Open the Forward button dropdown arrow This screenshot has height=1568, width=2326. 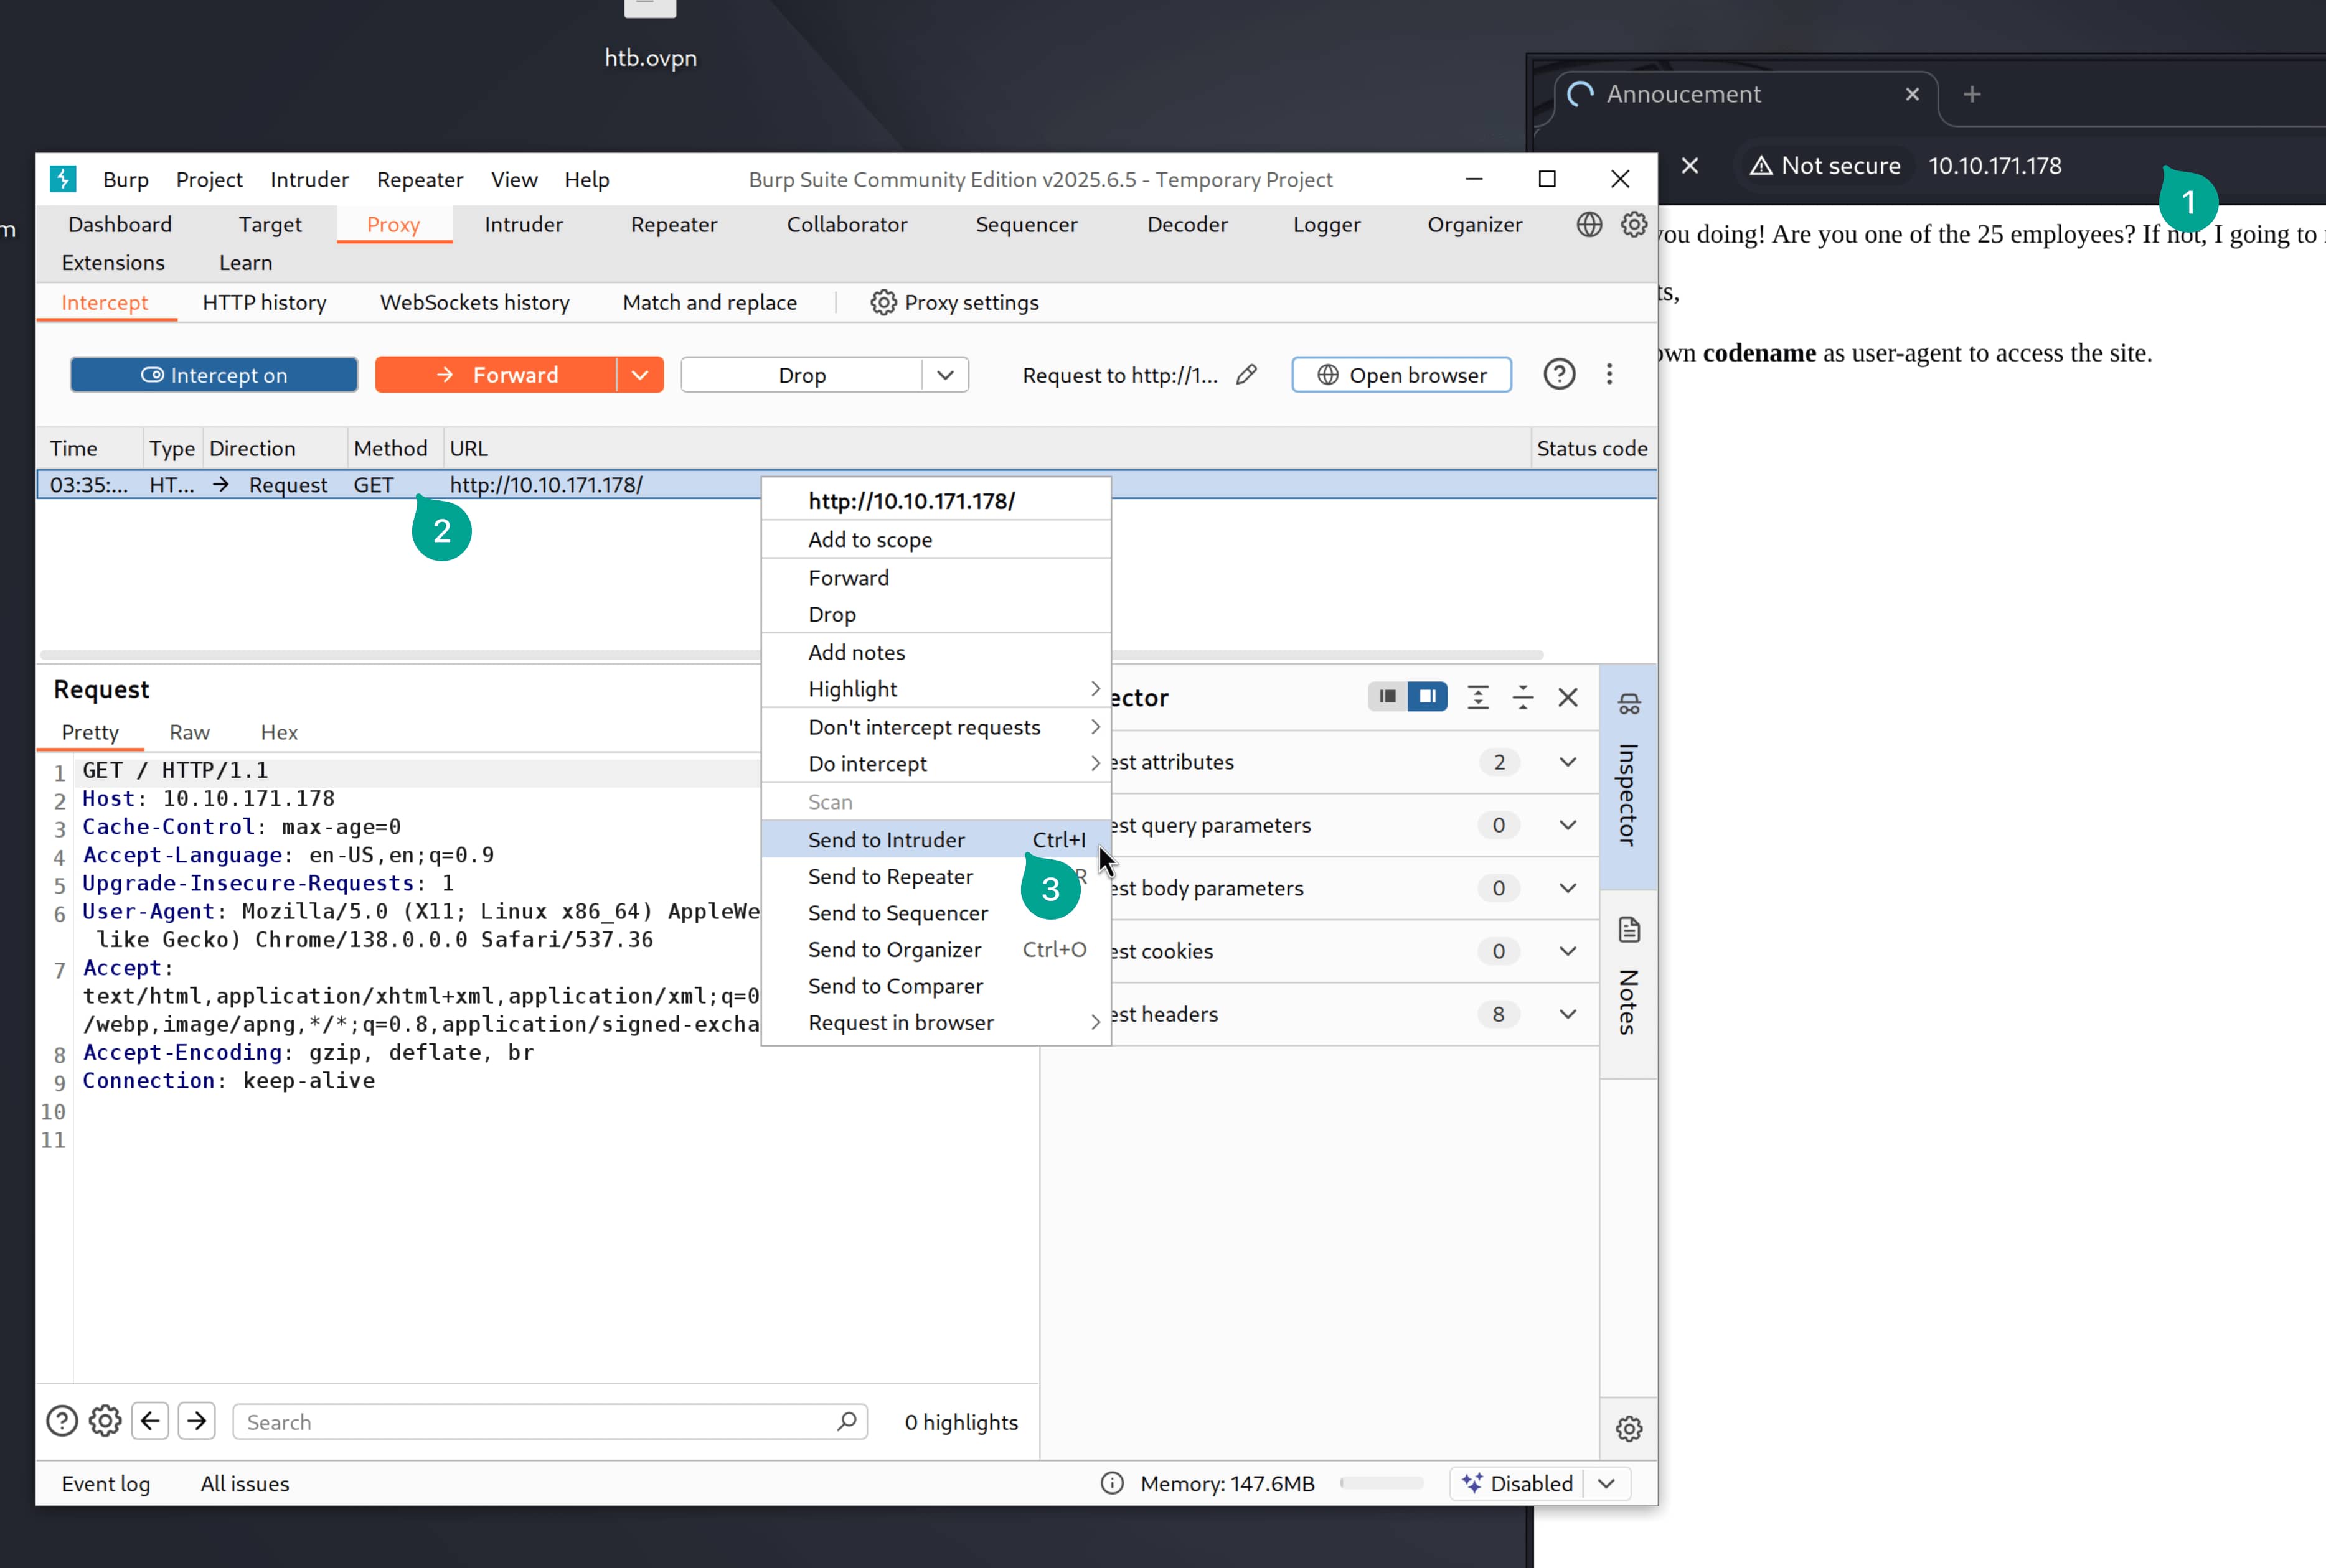click(x=640, y=375)
